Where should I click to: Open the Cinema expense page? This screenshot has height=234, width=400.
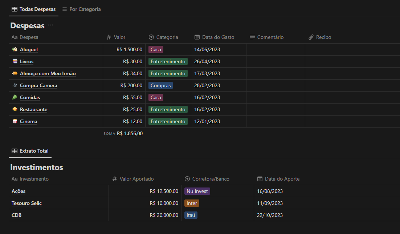(x=29, y=122)
